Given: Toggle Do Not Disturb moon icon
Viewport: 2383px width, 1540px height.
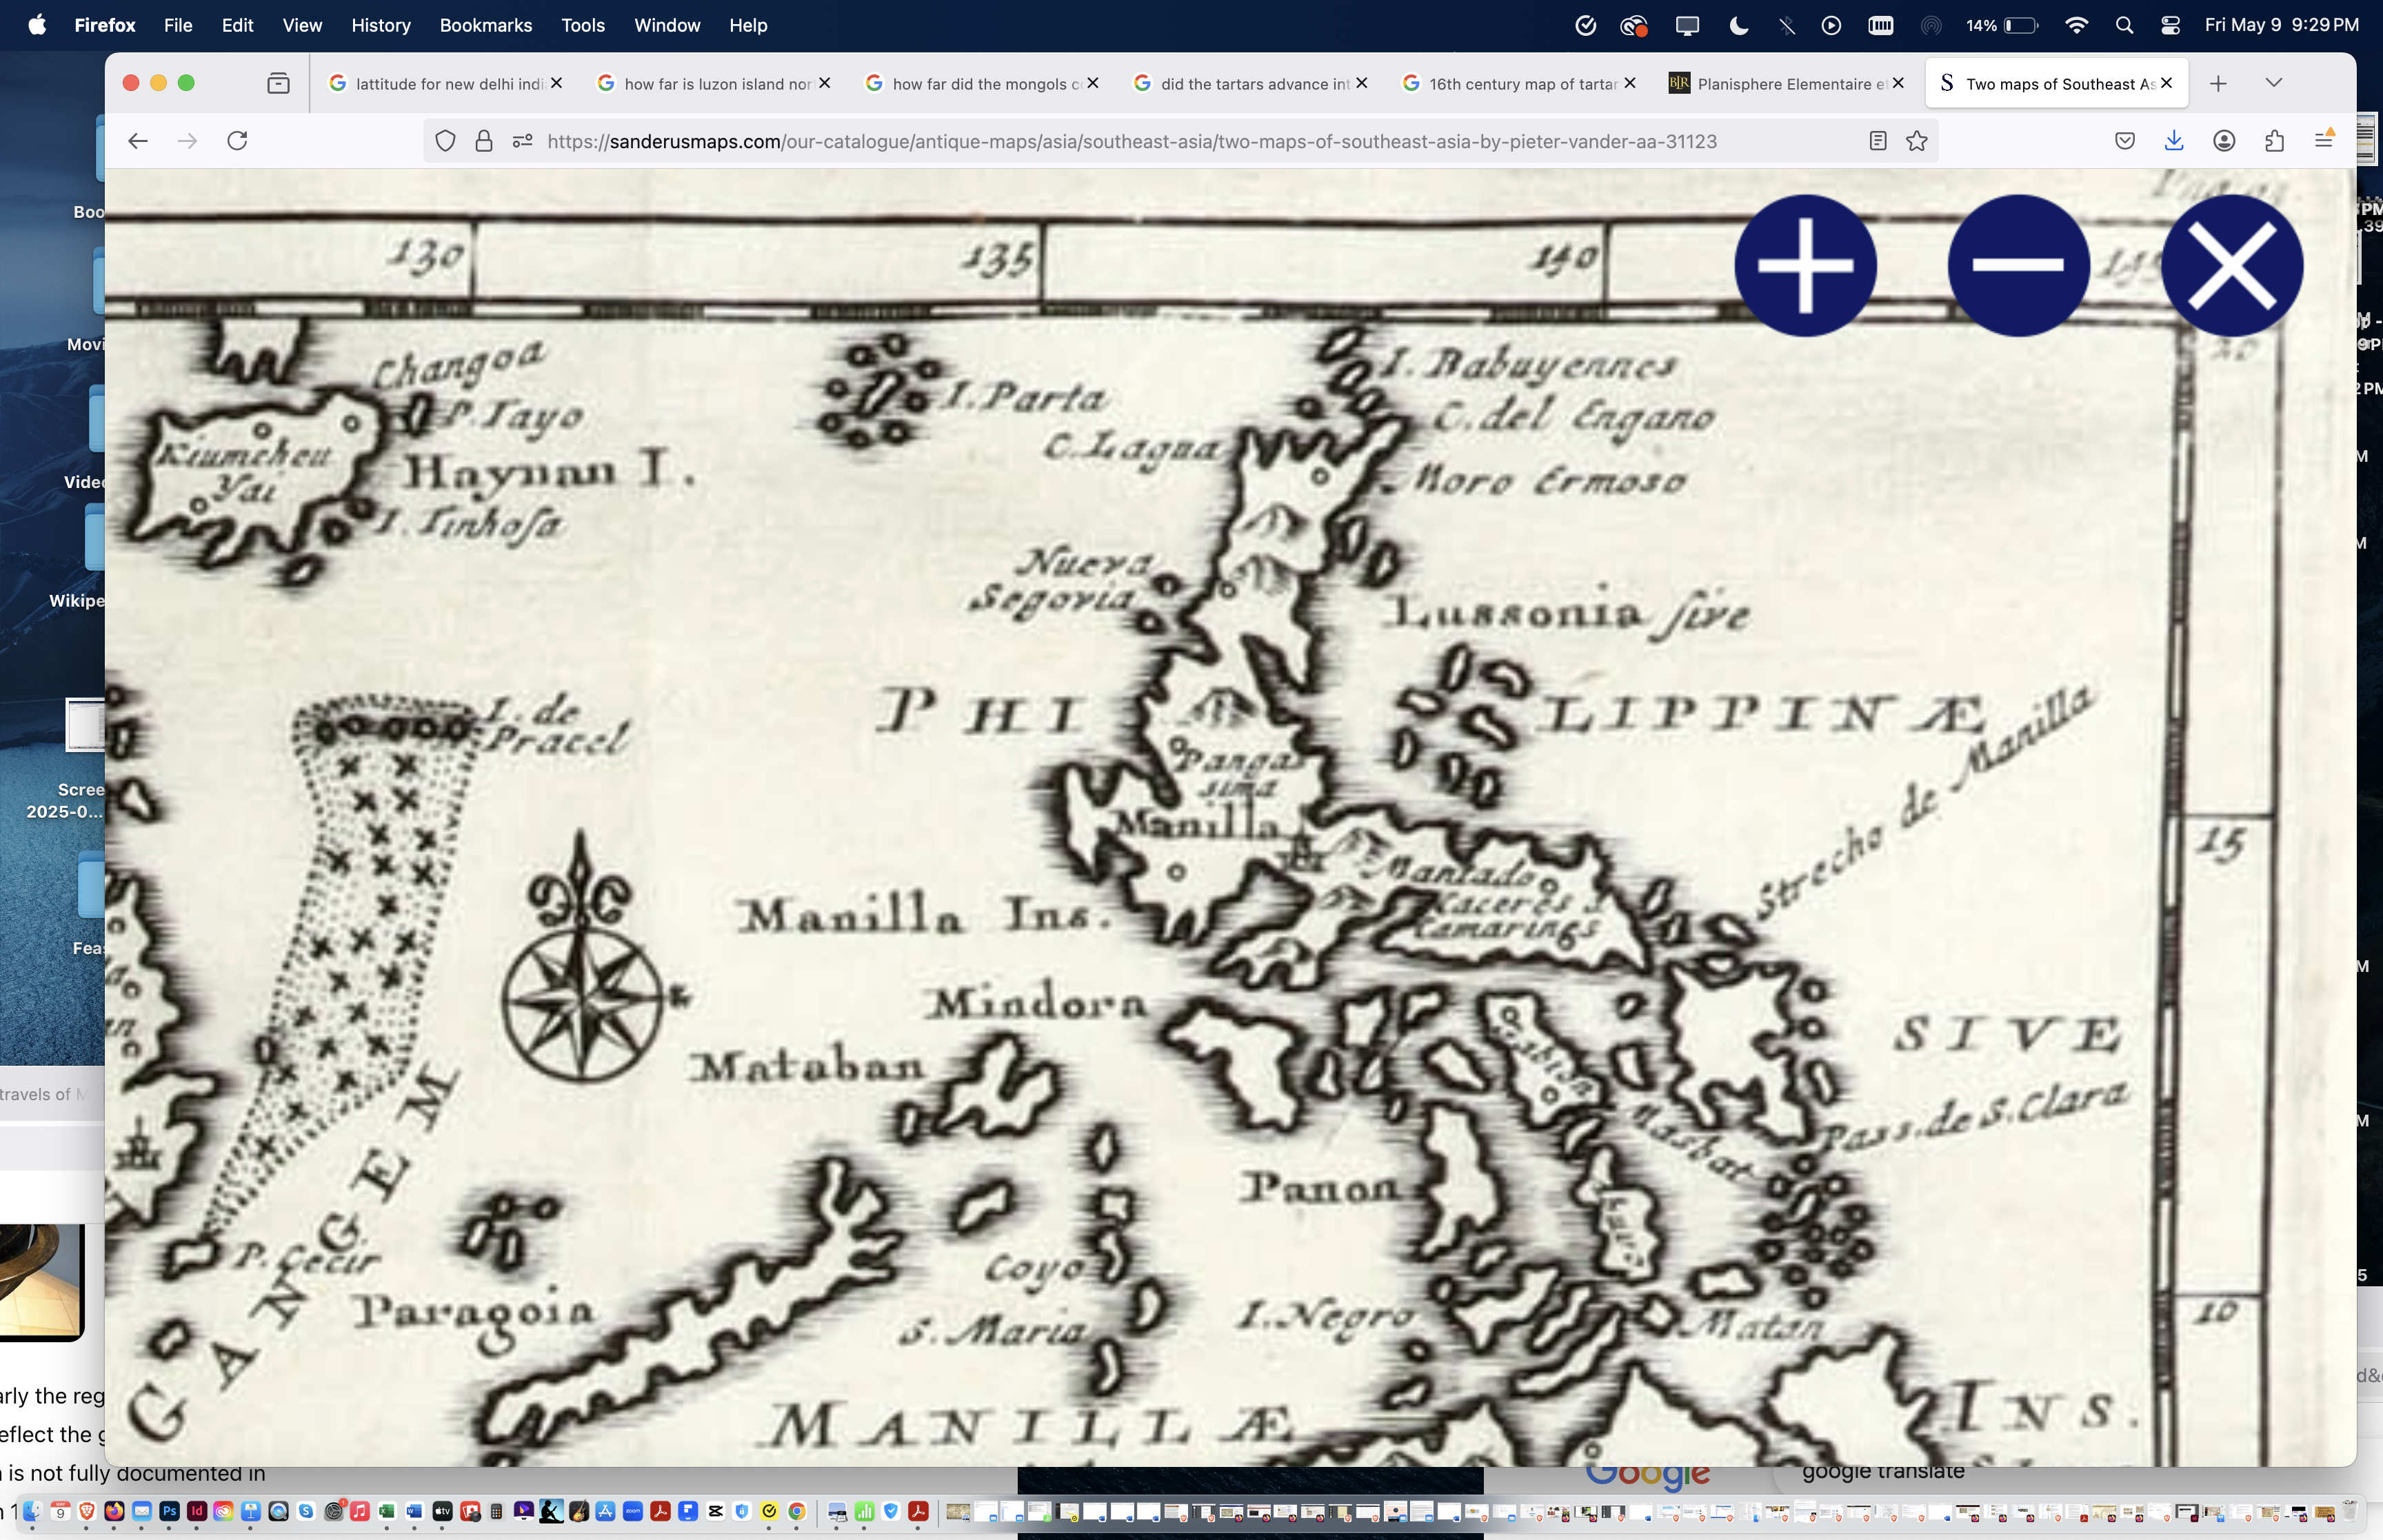Looking at the screenshot, I should pos(1738,25).
